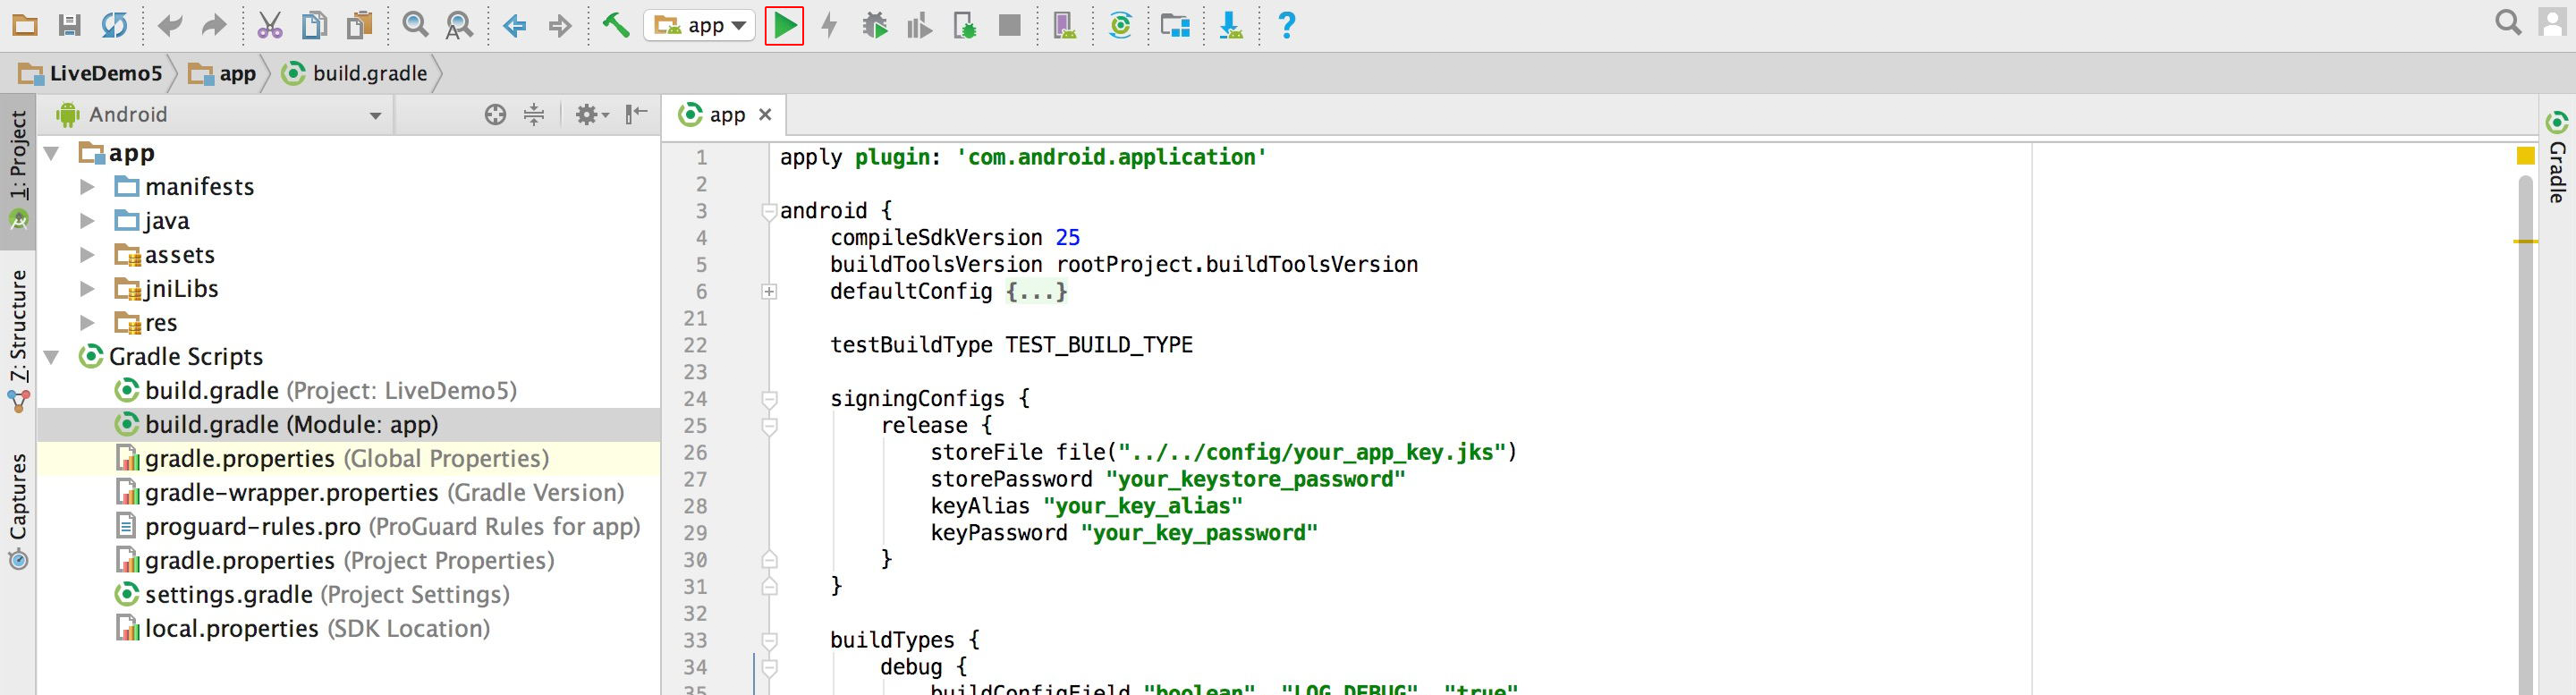Click the Make Project hammer icon

click(x=616, y=26)
